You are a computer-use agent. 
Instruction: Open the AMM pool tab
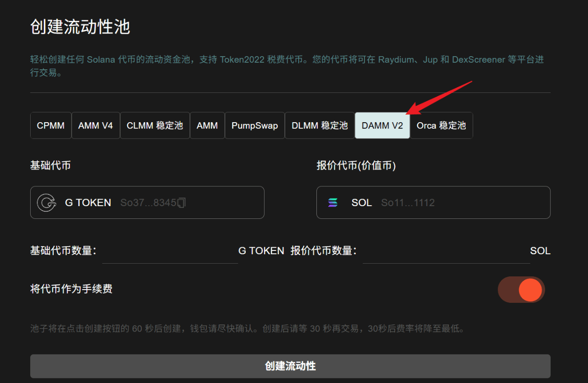(207, 125)
